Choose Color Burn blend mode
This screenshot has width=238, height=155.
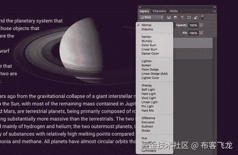point(155,45)
